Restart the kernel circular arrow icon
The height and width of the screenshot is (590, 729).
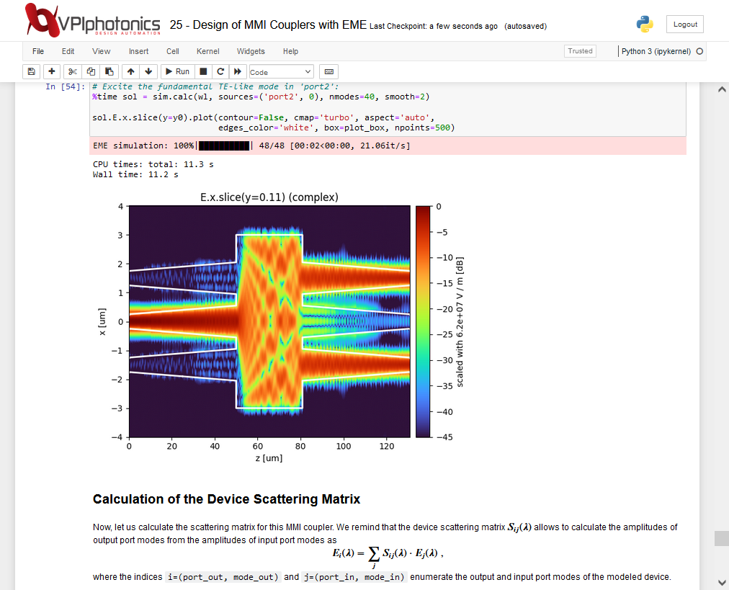(220, 71)
